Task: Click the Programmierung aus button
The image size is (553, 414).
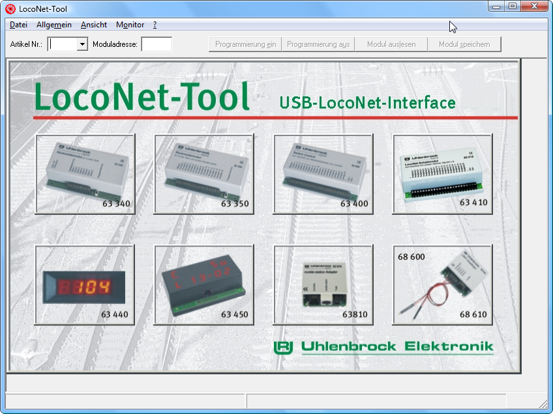Action: click(x=318, y=44)
